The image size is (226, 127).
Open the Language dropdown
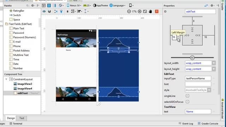coord(117,6)
